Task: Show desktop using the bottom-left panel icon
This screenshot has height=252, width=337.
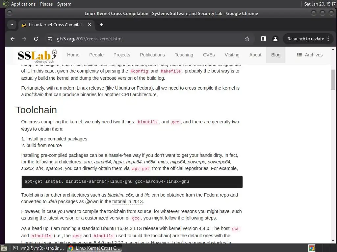Action: [4, 248]
